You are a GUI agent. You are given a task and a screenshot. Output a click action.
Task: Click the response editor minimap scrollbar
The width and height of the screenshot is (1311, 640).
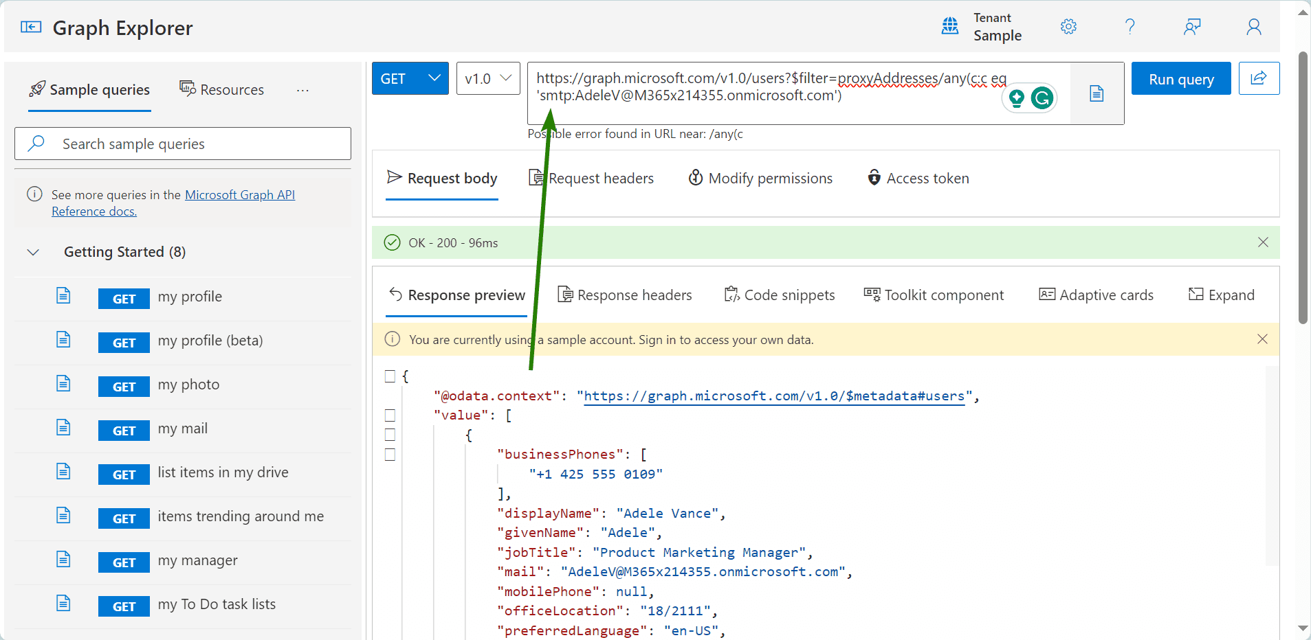(1272, 465)
